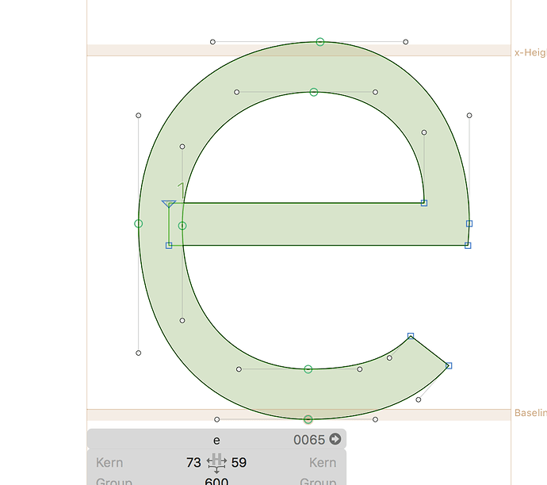
Task: Click the x-Height metric label
Action: point(530,53)
